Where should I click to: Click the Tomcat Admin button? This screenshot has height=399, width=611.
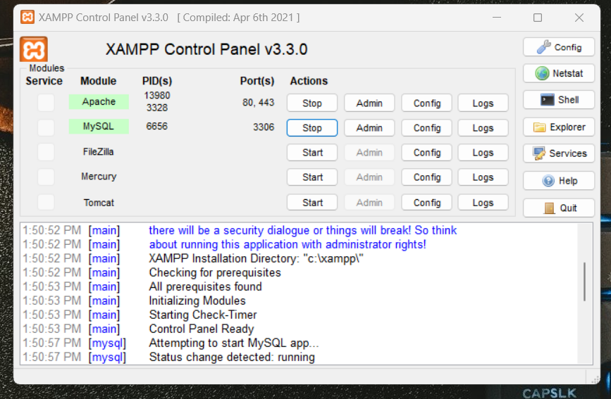[x=369, y=203]
